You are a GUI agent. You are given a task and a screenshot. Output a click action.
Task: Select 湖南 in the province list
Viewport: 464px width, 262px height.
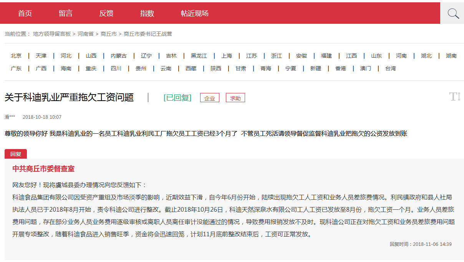click(x=451, y=56)
